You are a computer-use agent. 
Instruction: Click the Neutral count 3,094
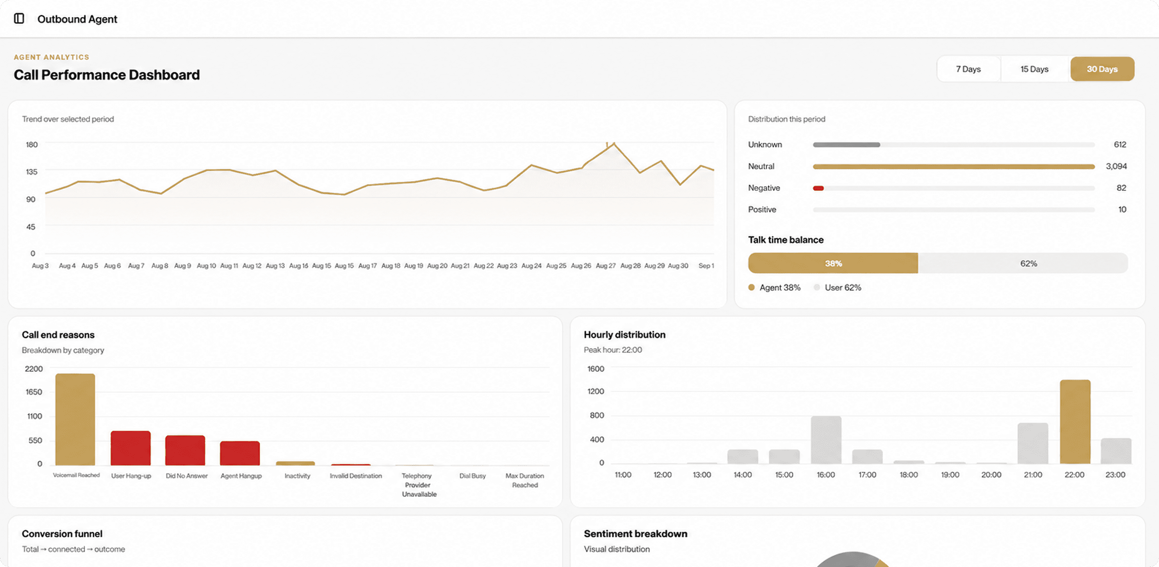tap(1116, 166)
